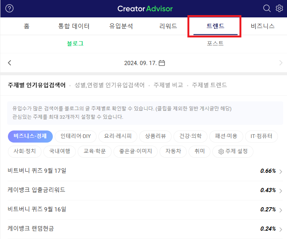Screen dimensions: 287x239
Task: Select the 취미 topic chip
Action: [x=200, y=151]
